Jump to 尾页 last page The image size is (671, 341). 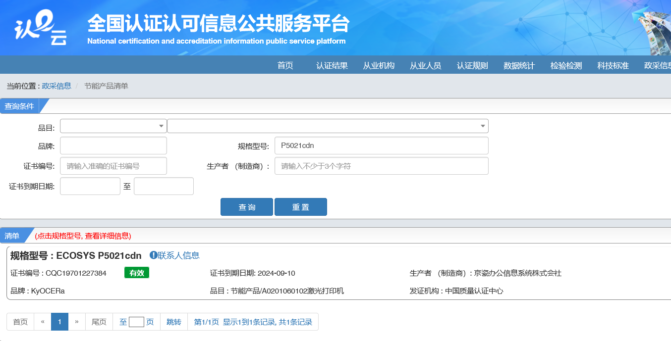tap(99, 322)
